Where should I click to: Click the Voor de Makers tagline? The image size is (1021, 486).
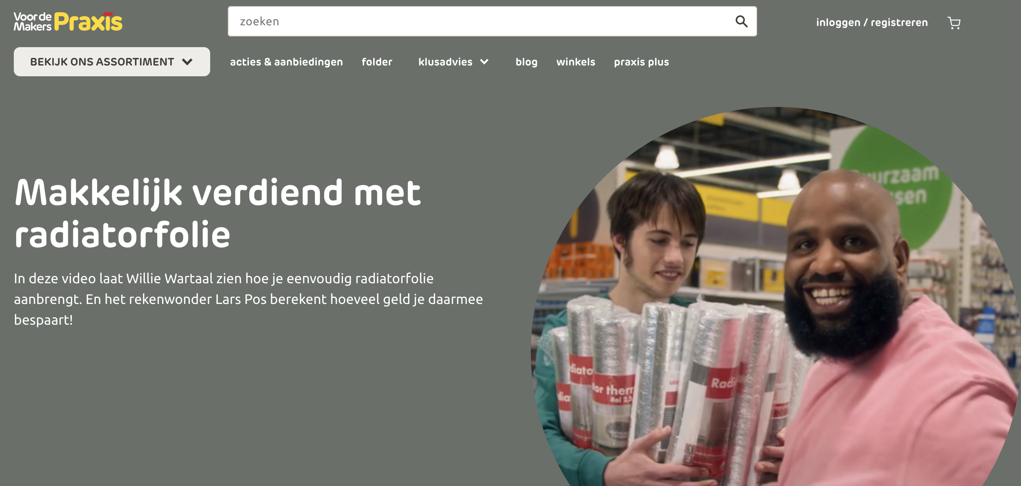pos(33,21)
